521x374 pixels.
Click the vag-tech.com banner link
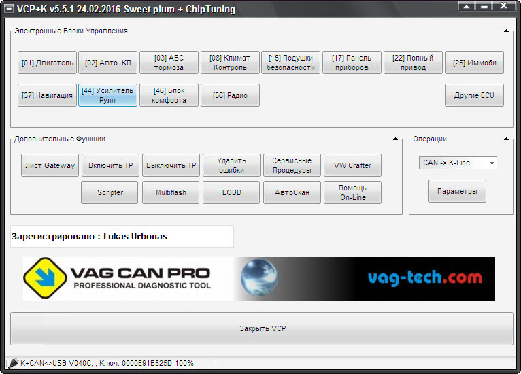coord(424,277)
